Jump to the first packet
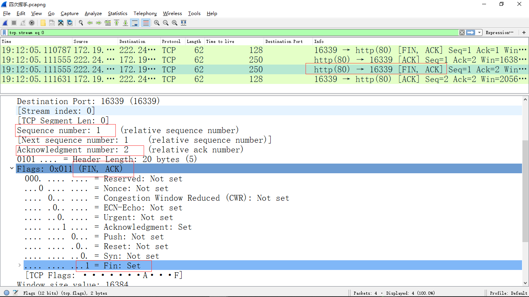Image resolution: width=529 pixels, height=297 pixels. [117, 23]
